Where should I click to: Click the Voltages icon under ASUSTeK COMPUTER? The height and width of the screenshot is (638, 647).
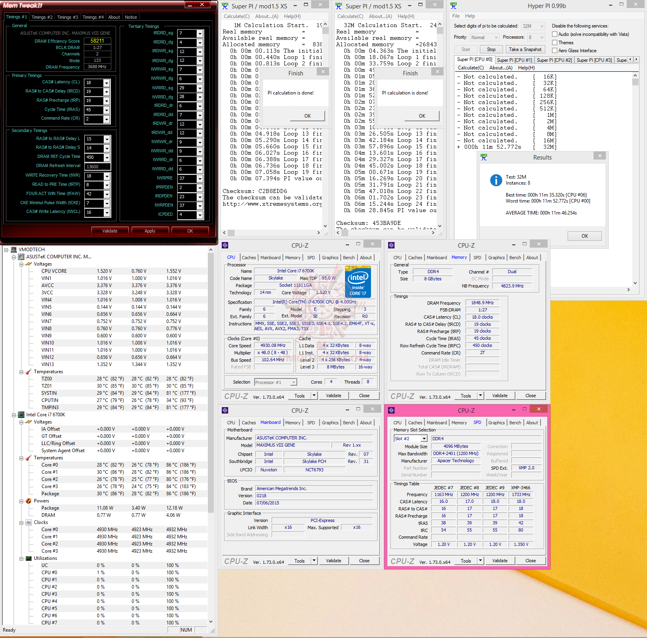point(29,264)
